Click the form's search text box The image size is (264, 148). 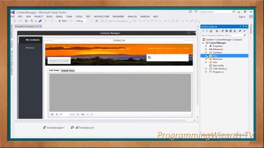pyautogui.click(x=167, y=58)
